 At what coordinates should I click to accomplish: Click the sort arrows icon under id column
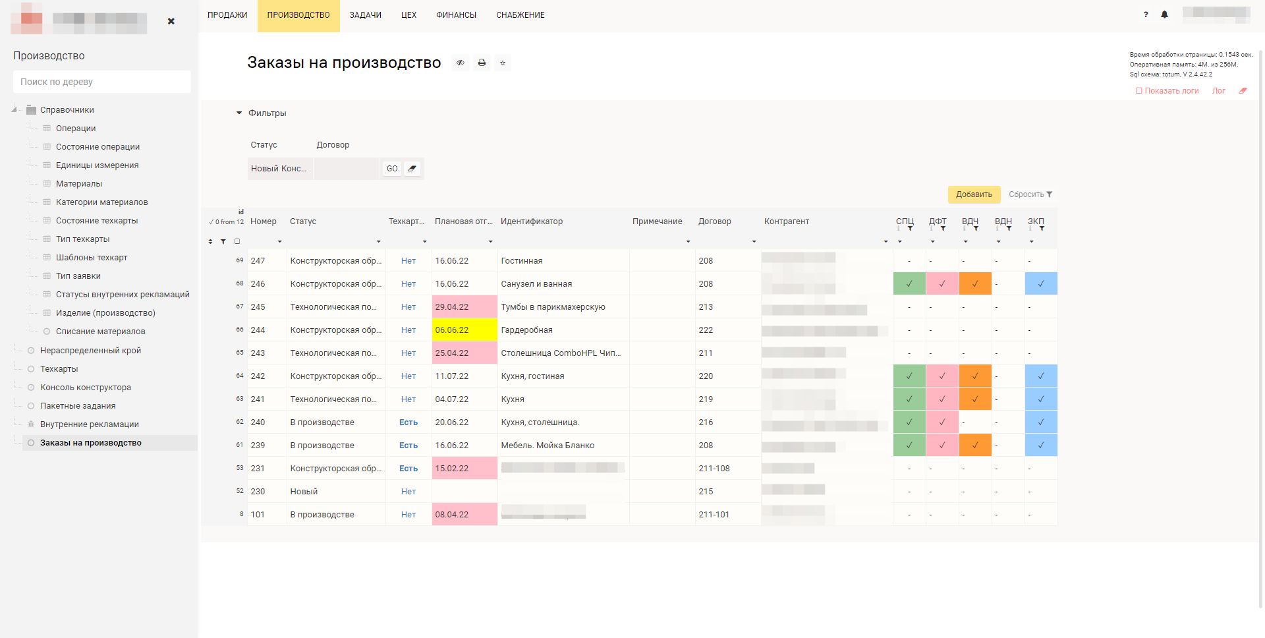click(210, 241)
